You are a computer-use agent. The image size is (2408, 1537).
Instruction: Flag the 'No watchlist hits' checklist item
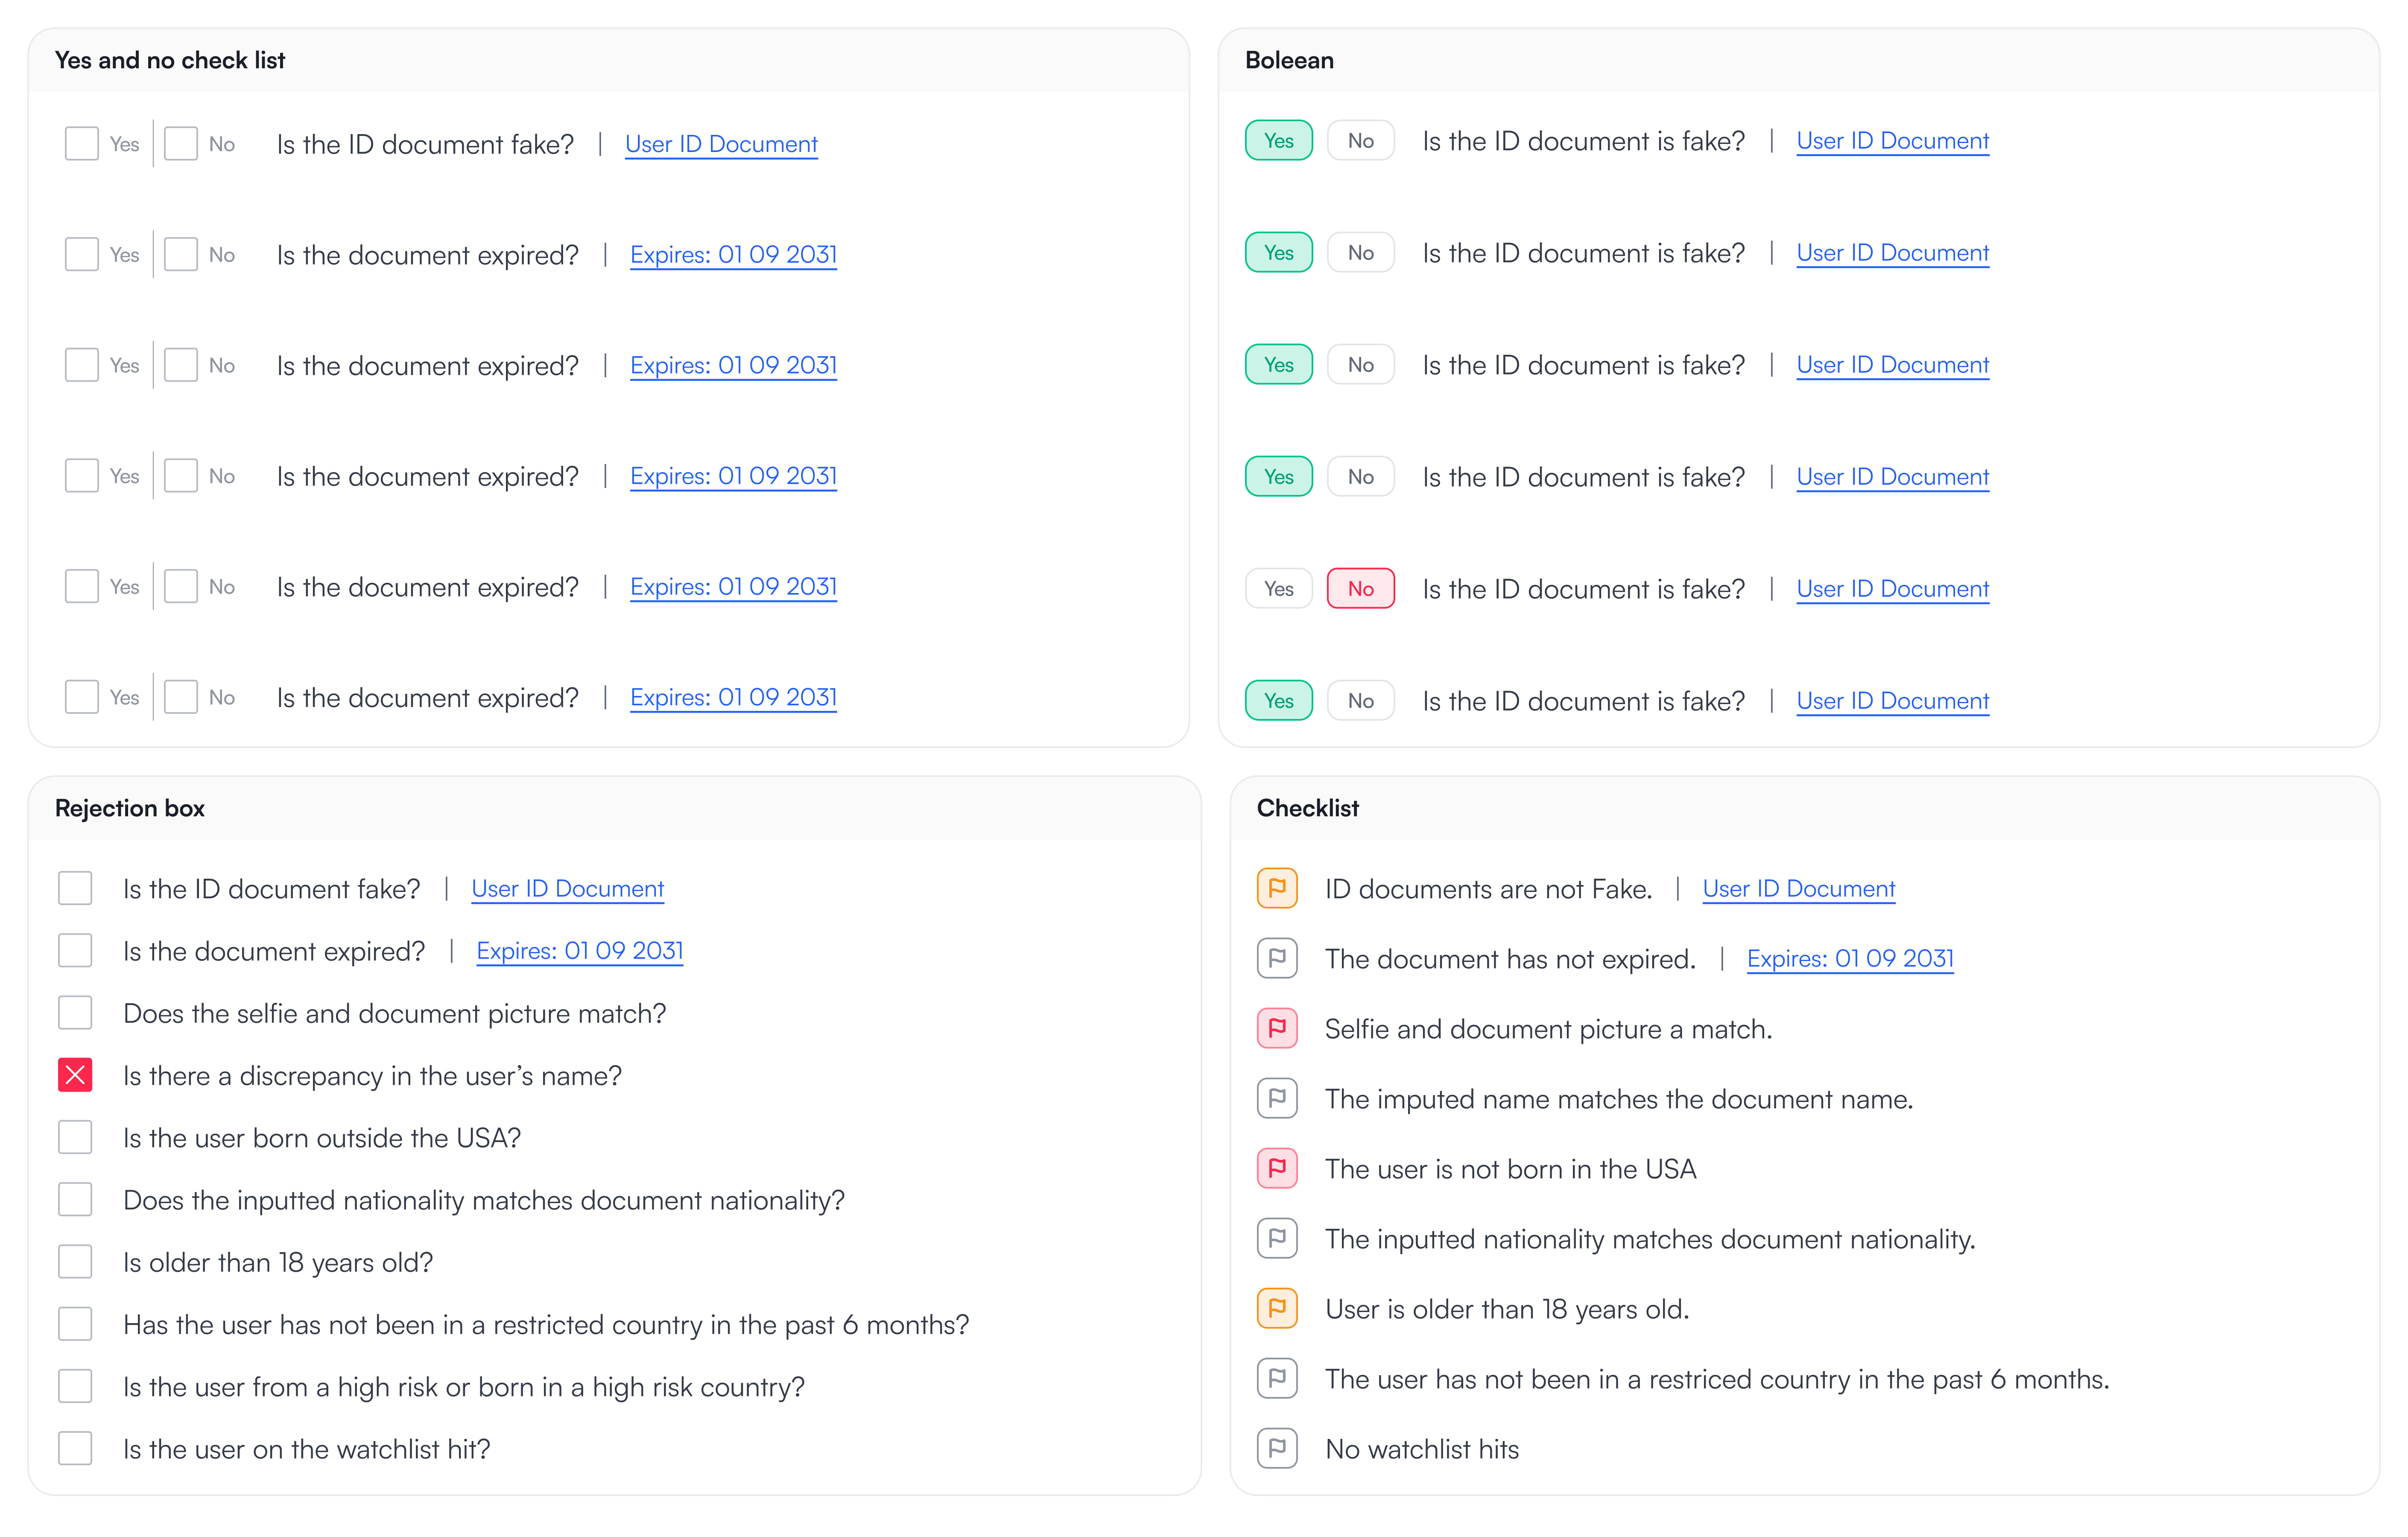1277,1448
